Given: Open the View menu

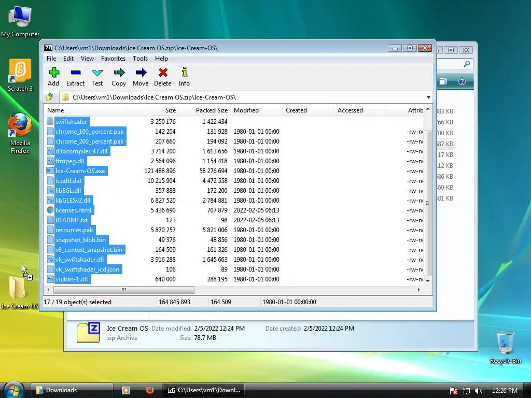Looking at the screenshot, I should pos(87,59).
